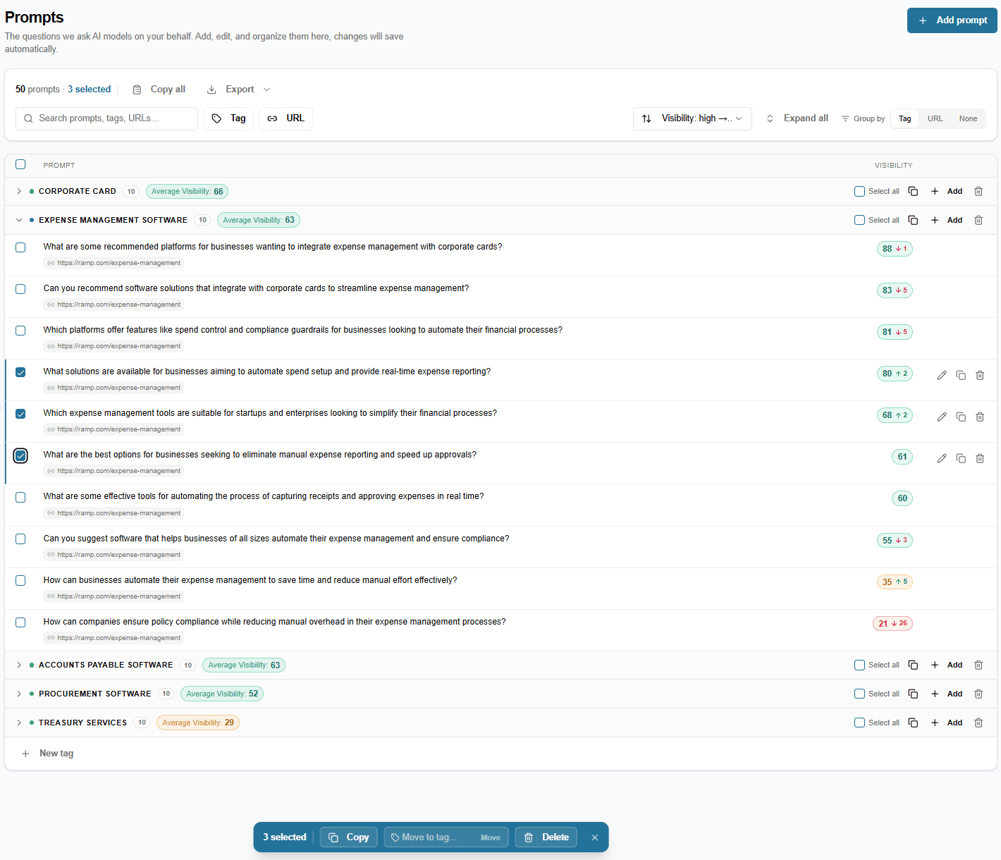
Task: Dismiss the selection bar with X
Action: click(595, 837)
